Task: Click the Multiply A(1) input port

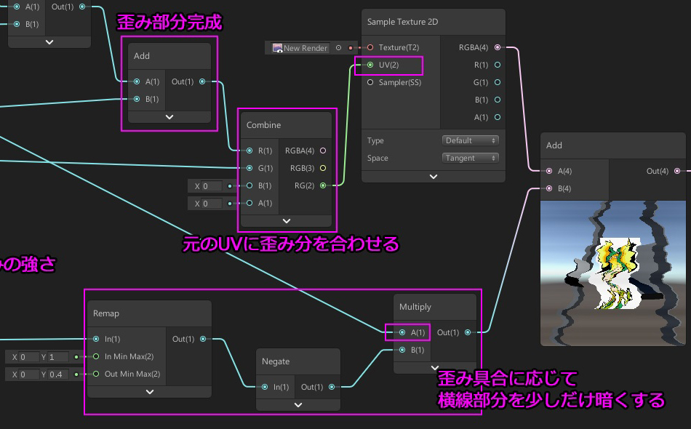Action: 402,332
